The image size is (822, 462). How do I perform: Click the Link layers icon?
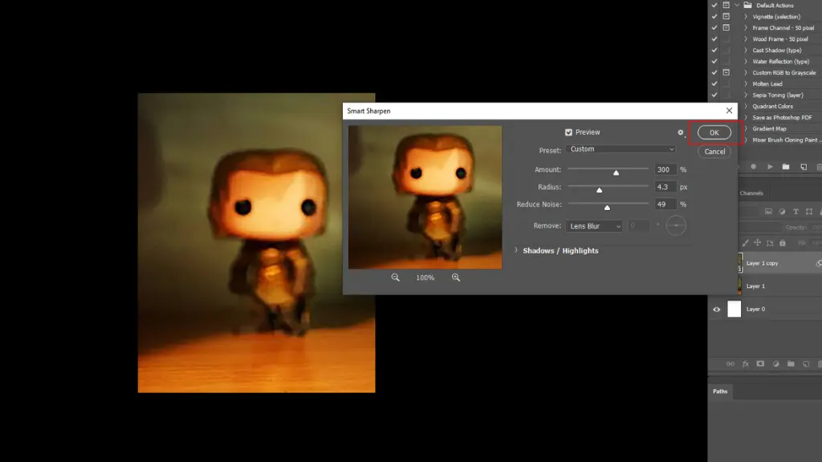coord(730,363)
